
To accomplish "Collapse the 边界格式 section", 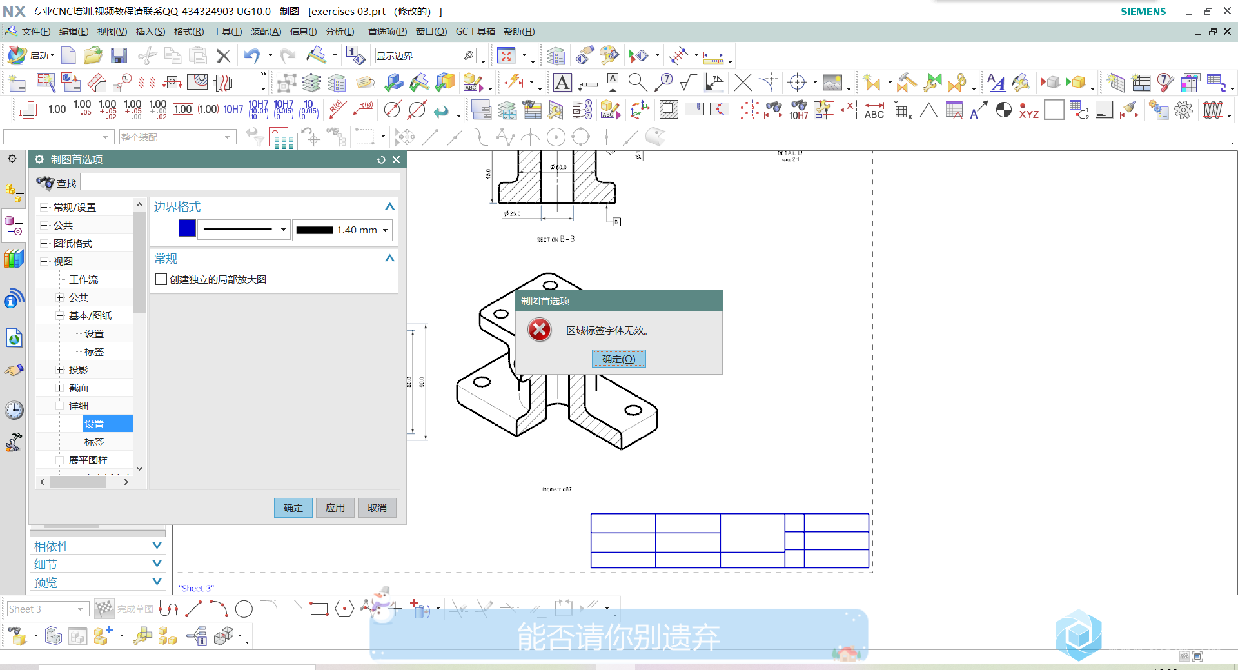I will pyautogui.click(x=389, y=206).
